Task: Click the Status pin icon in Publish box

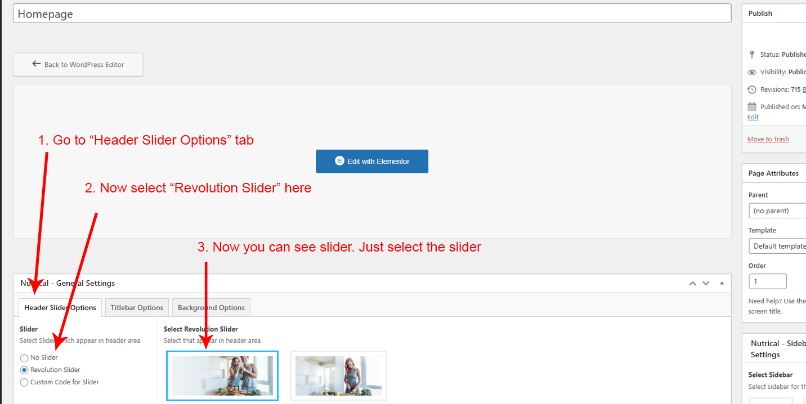Action: click(752, 55)
